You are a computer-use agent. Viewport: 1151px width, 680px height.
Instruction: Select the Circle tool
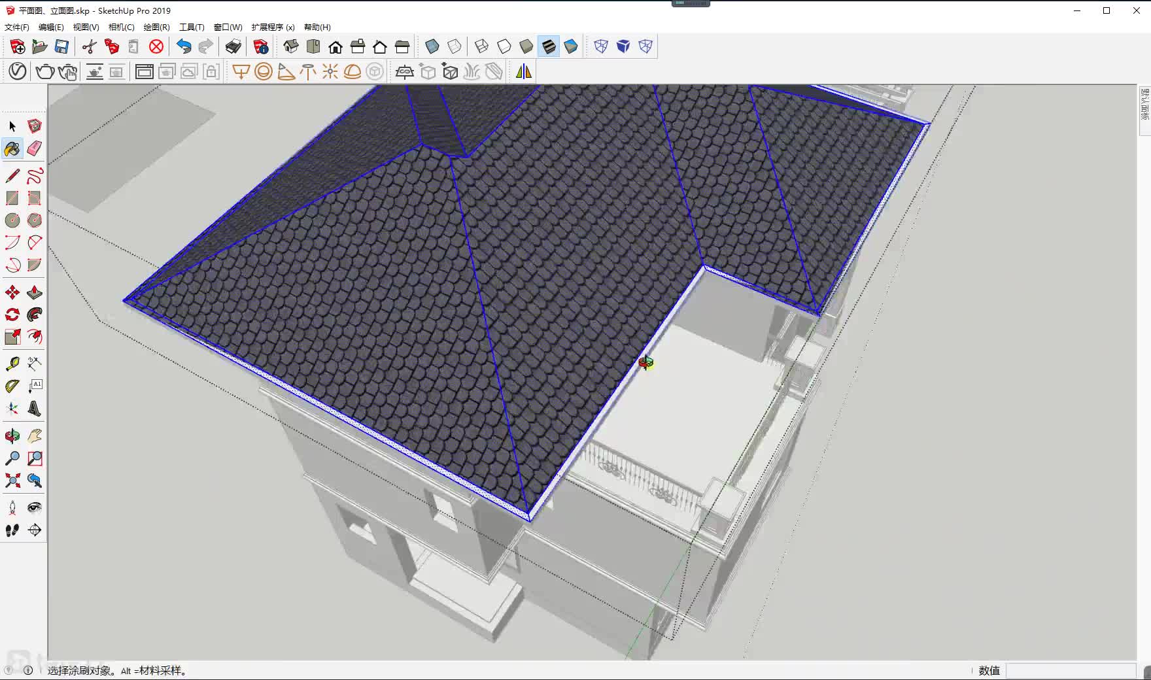(12, 220)
